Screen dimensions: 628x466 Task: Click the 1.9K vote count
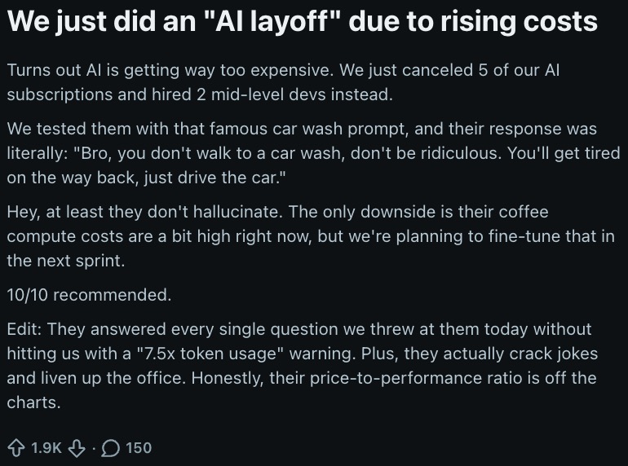point(46,447)
